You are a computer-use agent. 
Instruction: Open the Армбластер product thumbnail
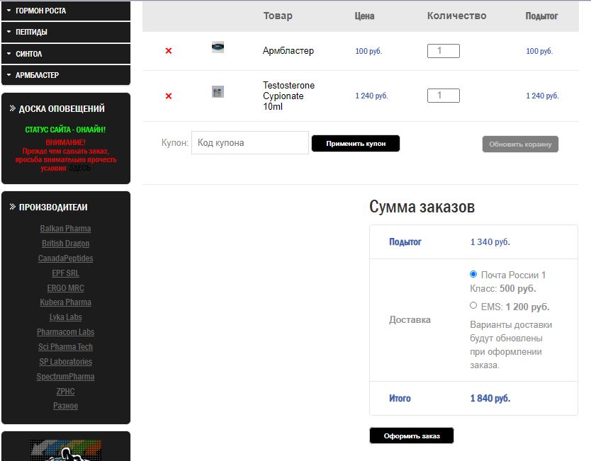pos(218,47)
